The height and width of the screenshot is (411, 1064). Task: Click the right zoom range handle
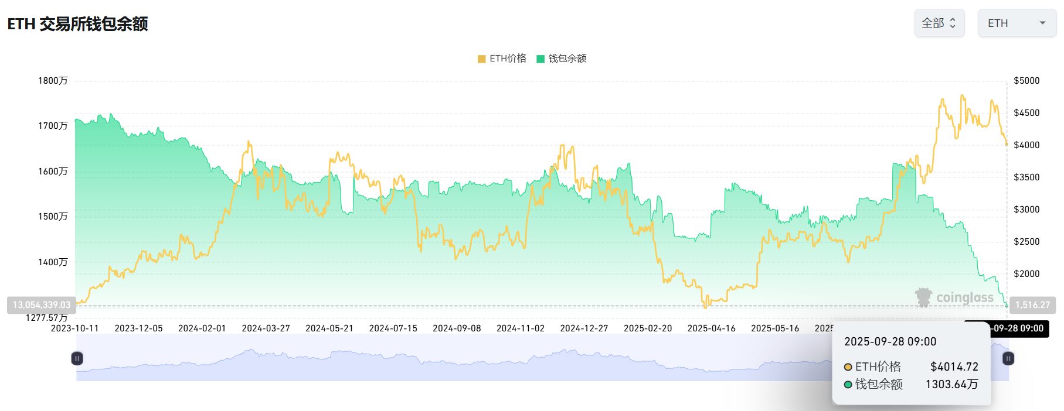pos(1008,358)
